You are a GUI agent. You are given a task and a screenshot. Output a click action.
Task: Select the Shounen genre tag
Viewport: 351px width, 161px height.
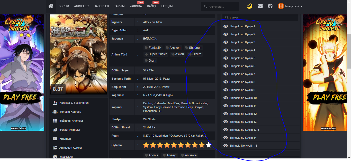pyautogui.click(x=193, y=48)
